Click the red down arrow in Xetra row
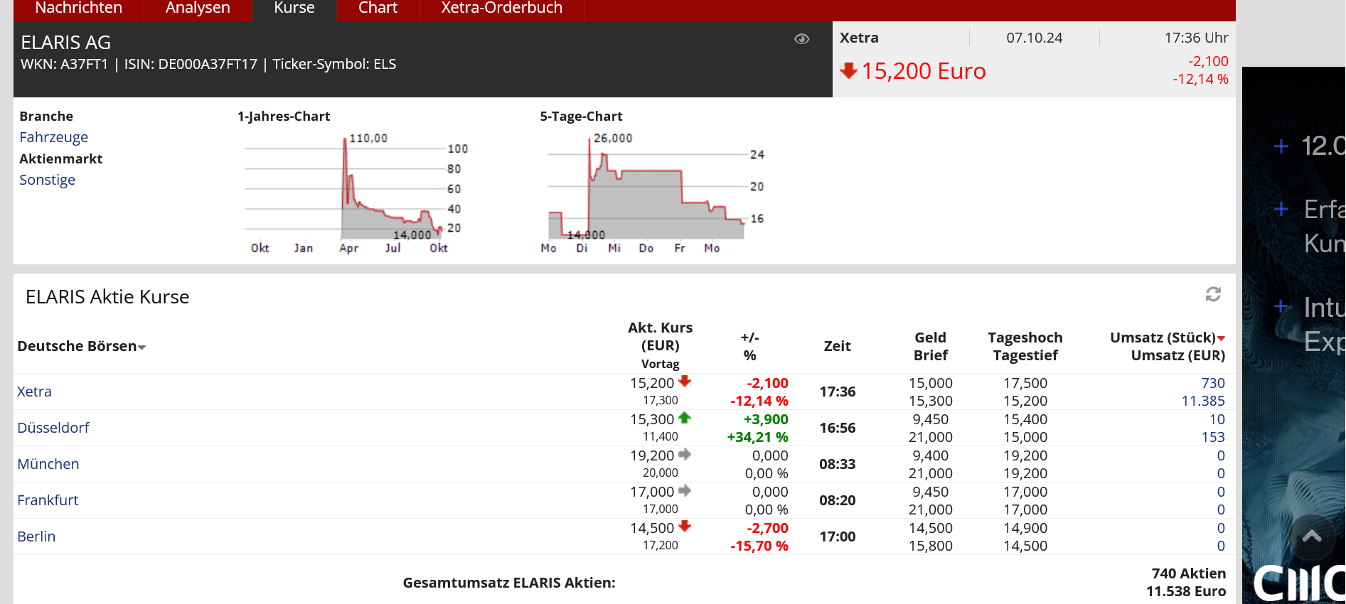Viewport: 1346px width, 604px height. click(685, 382)
